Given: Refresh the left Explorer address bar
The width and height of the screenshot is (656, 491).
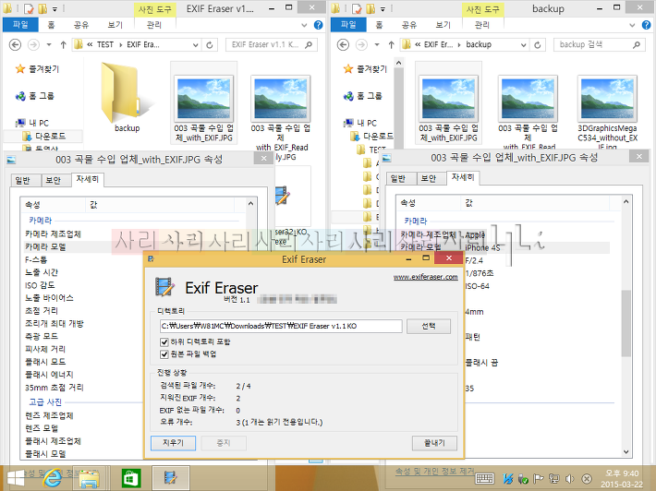Looking at the screenshot, I should (x=210, y=44).
